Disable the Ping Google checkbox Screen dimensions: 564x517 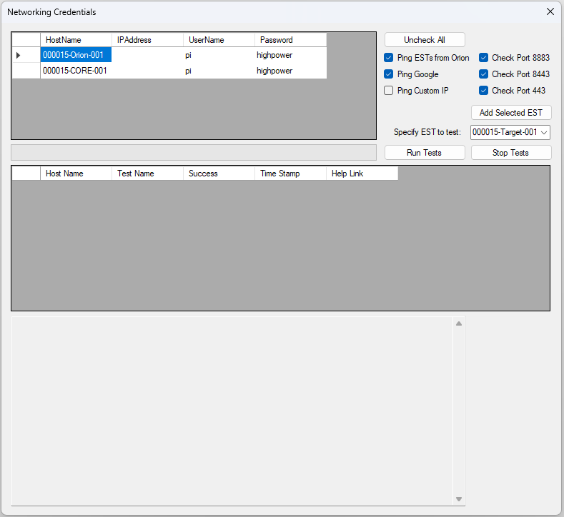pyautogui.click(x=389, y=74)
